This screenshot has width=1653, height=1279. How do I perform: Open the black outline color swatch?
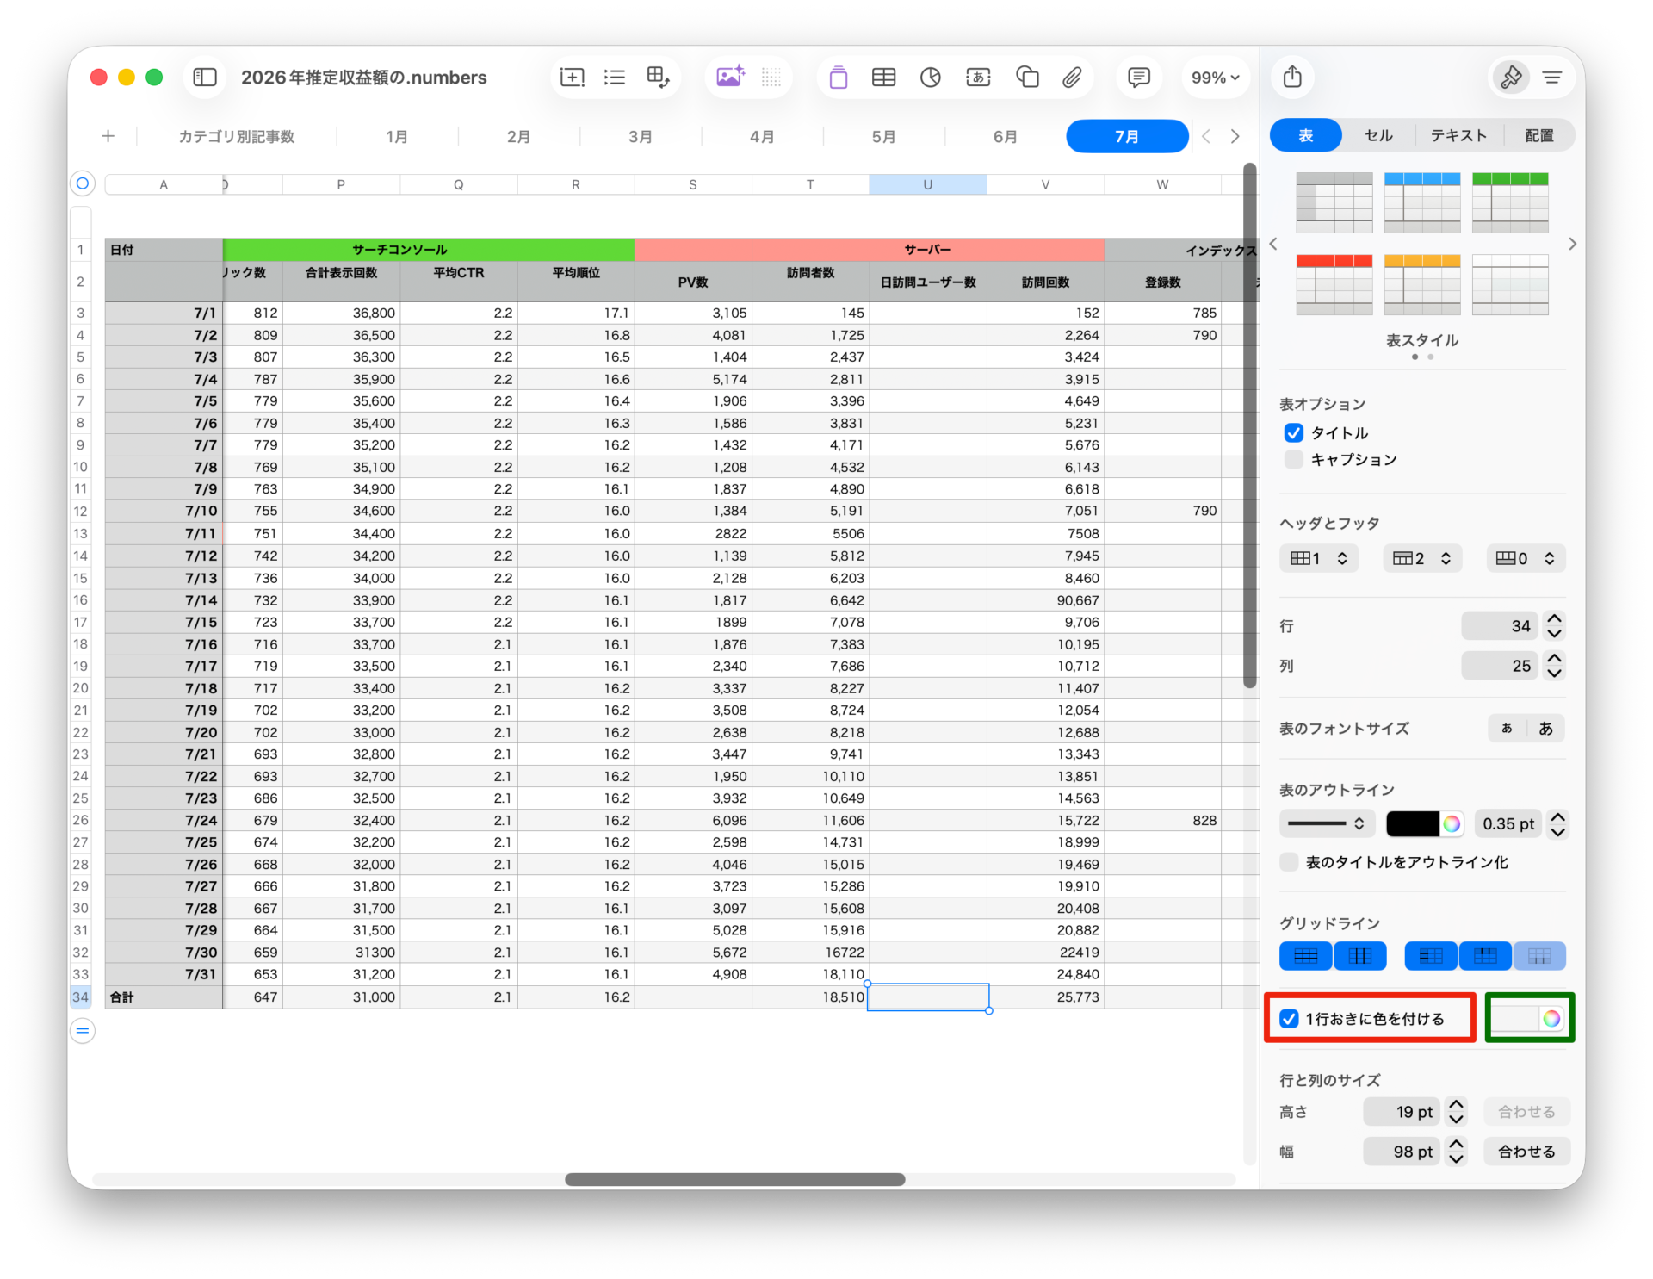[x=1412, y=824]
